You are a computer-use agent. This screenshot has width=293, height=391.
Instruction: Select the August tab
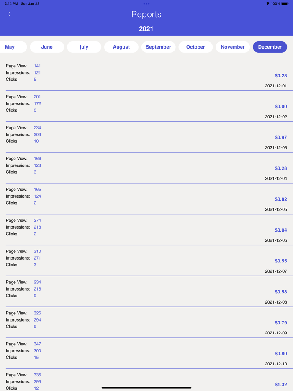click(121, 47)
